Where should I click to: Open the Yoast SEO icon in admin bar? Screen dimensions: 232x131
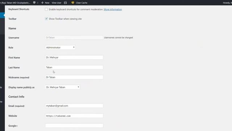click(x=65, y=3)
